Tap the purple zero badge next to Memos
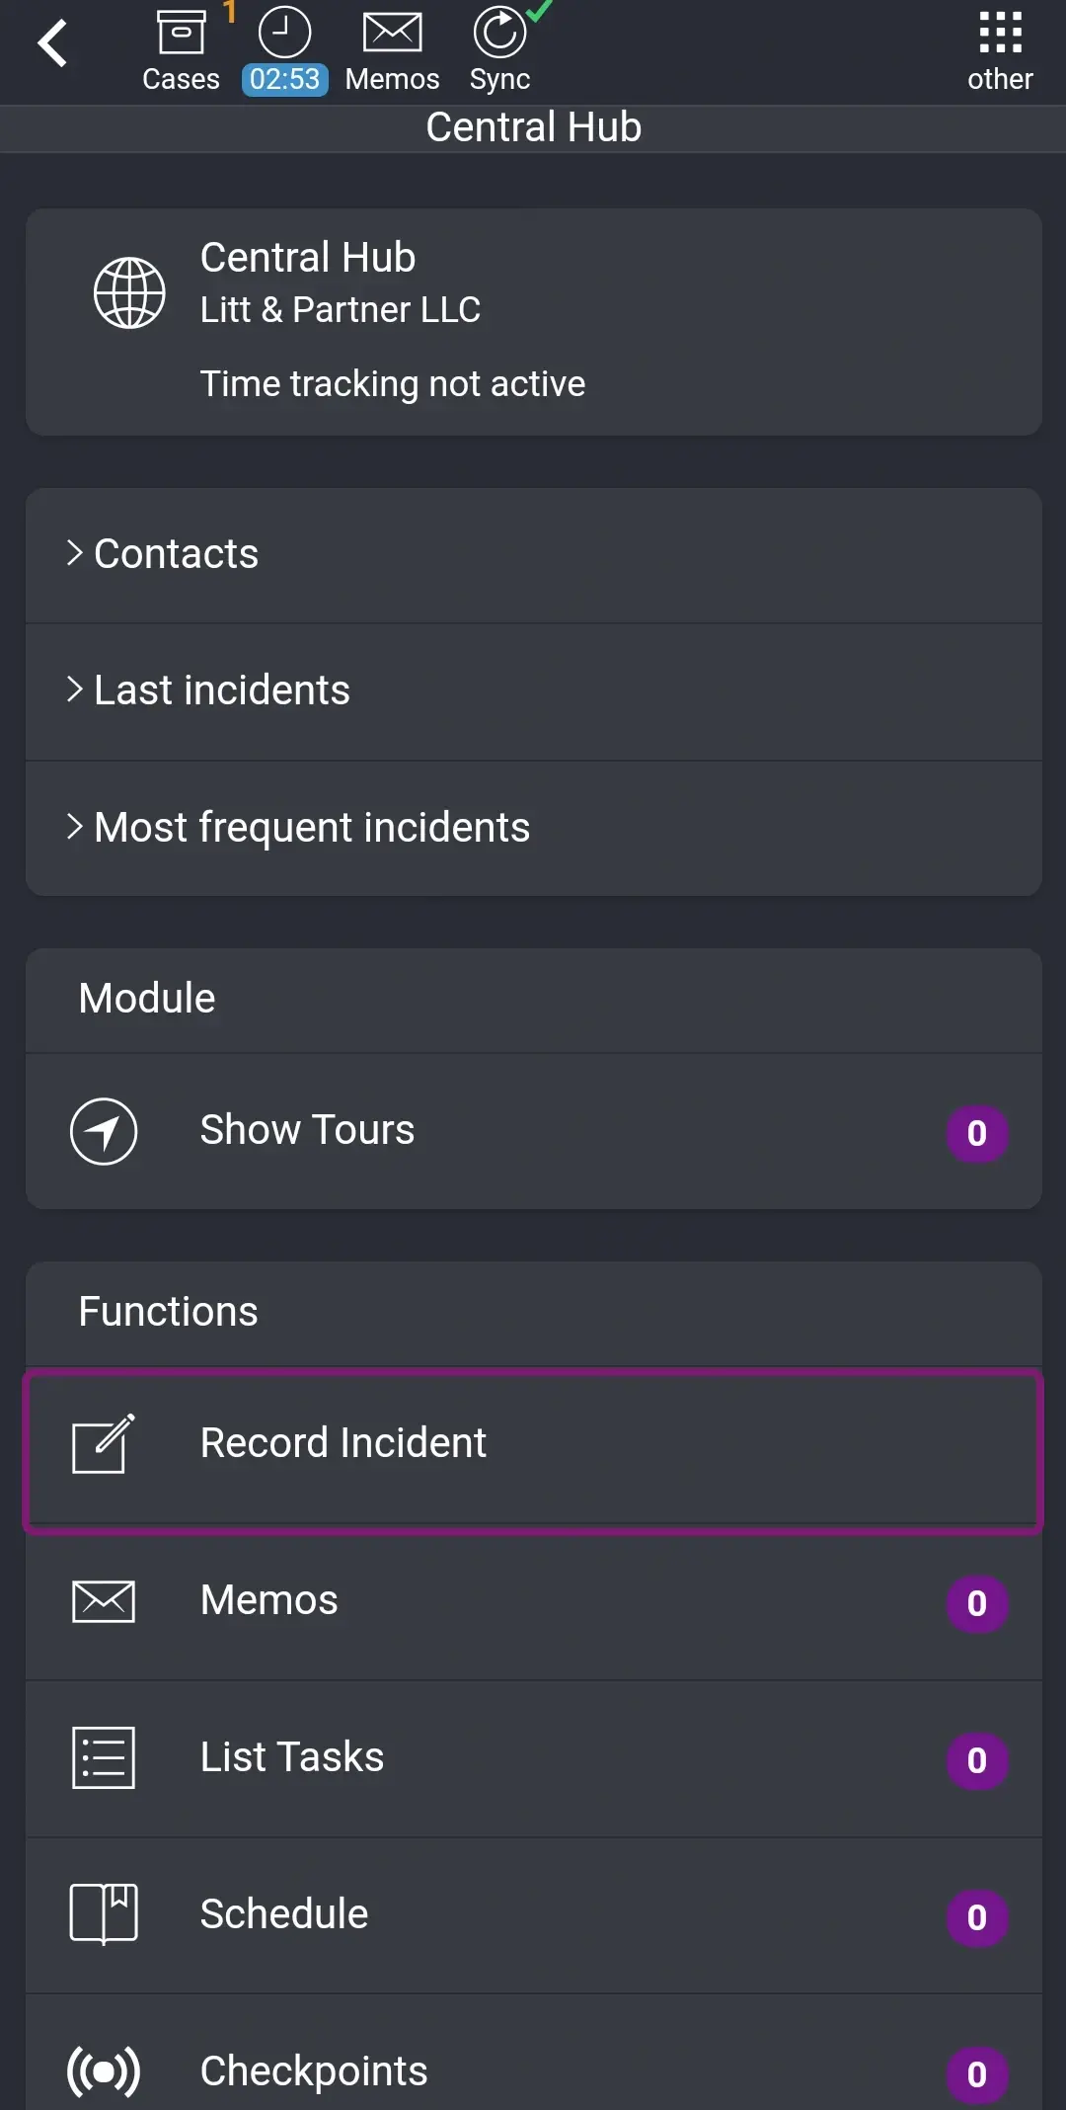1066x2110 pixels. [976, 1603]
